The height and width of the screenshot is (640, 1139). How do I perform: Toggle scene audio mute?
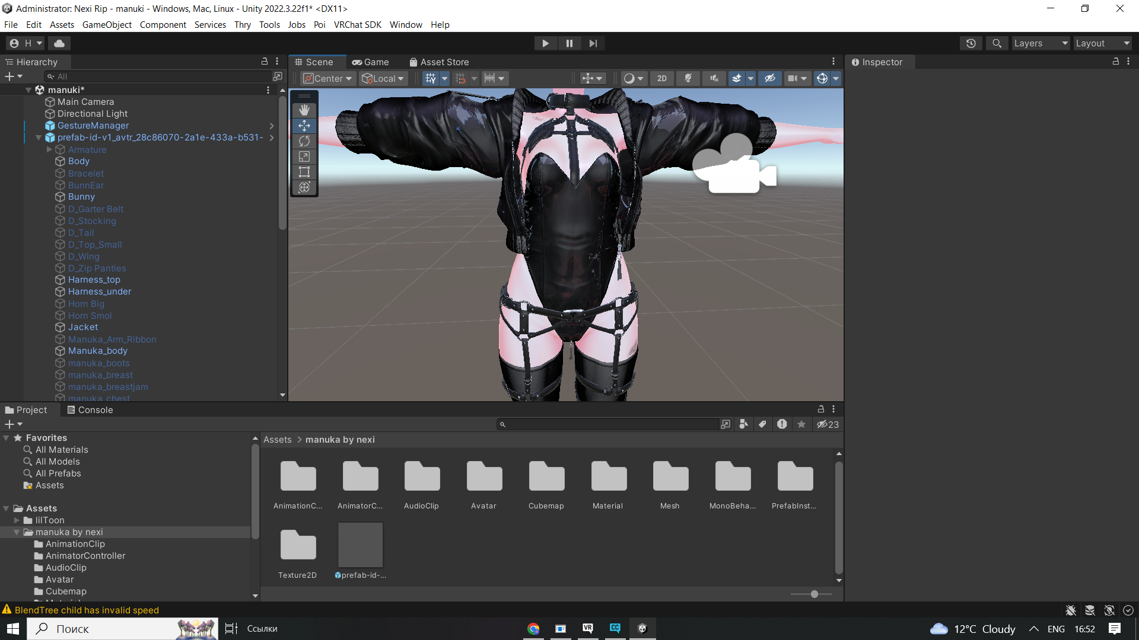714,78
